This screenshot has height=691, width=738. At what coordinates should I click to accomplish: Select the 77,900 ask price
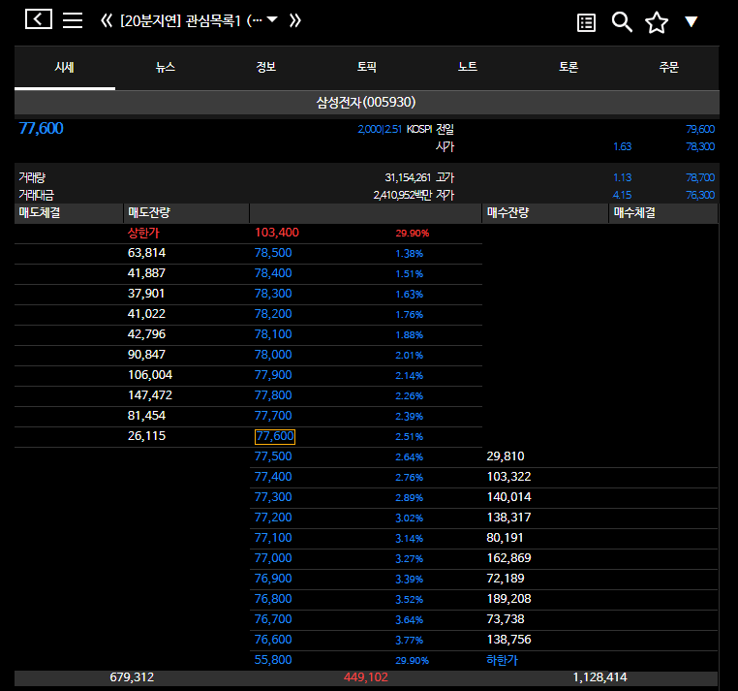click(x=273, y=375)
